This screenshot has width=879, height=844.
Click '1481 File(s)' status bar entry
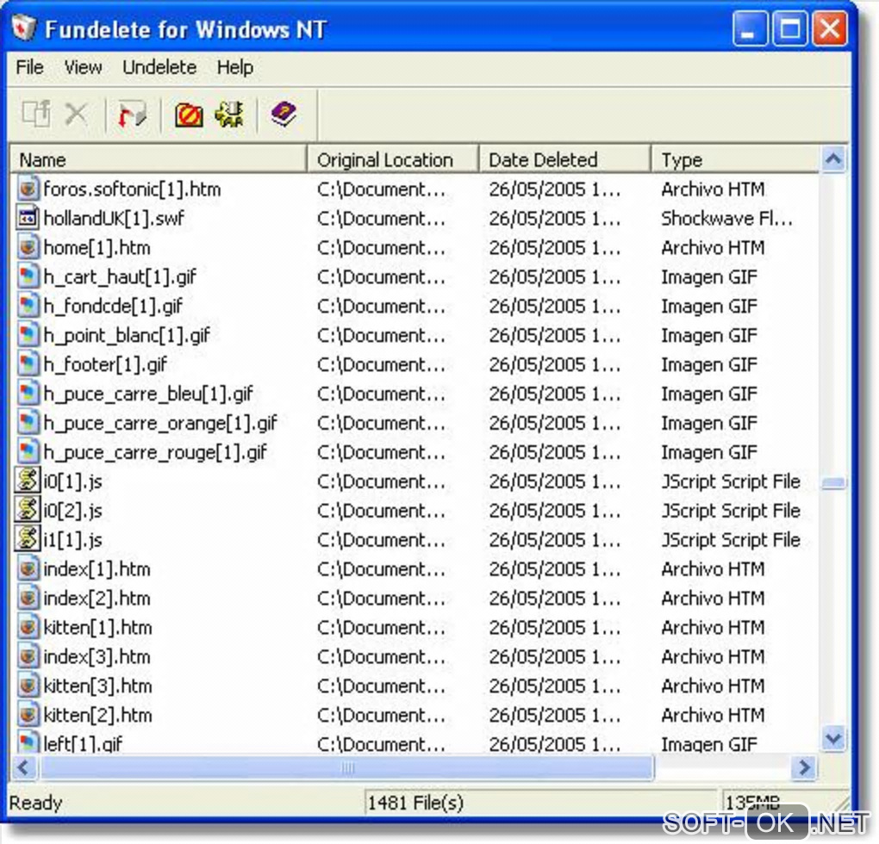tap(415, 803)
